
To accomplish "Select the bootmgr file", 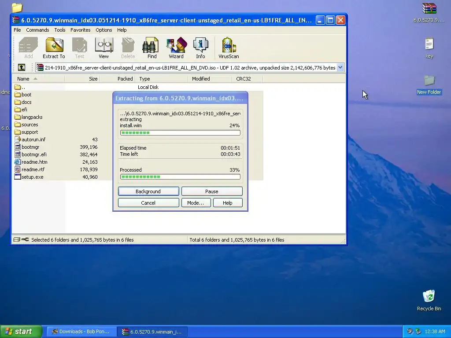I will click(x=27, y=147).
